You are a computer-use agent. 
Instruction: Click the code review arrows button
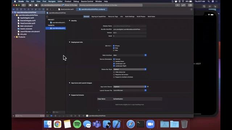tap(183, 5)
